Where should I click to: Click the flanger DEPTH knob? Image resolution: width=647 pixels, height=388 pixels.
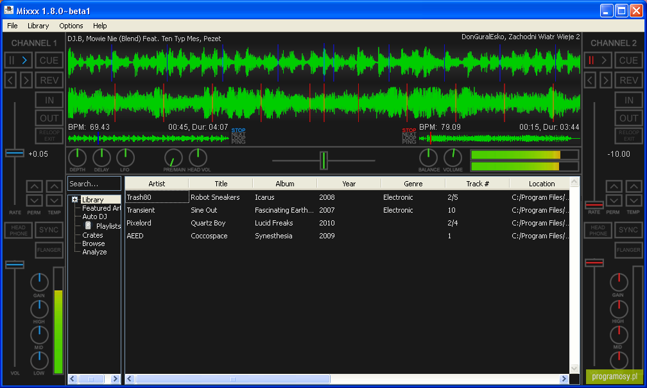point(77,157)
